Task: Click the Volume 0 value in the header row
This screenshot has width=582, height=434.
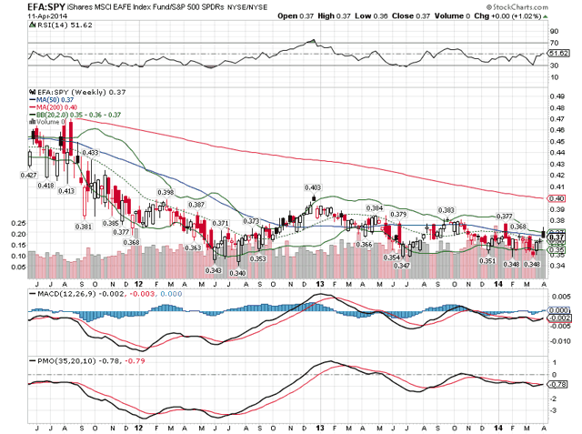Action: click(x=452, y=16)
